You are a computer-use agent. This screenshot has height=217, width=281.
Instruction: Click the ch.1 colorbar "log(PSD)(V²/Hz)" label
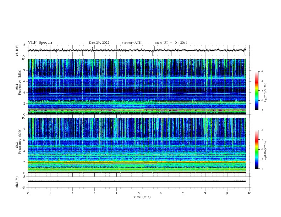click(266, 93)
